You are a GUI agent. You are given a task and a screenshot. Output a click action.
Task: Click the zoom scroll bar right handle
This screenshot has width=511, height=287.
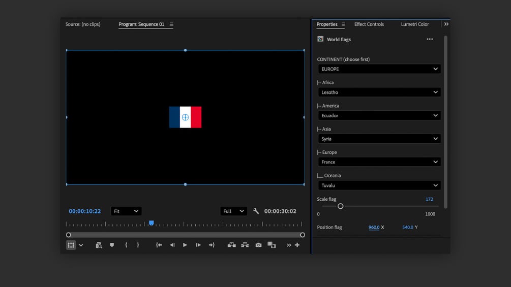tap(303, 235)
